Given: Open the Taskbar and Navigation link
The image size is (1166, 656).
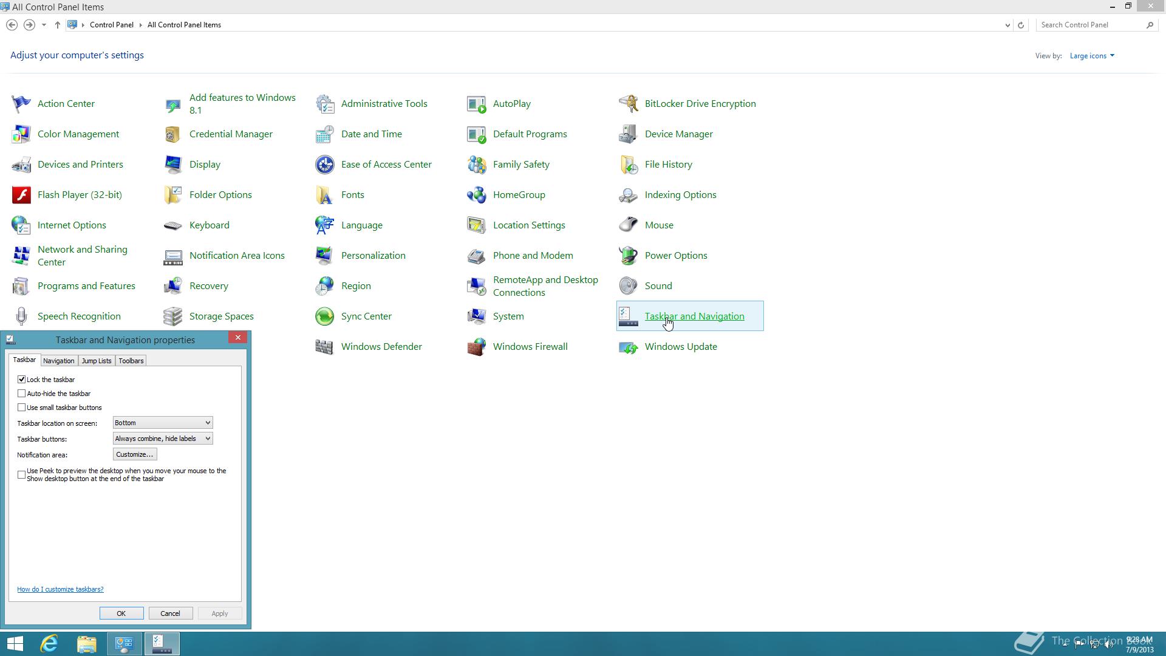Looking at the screenshot, I should [694, 316].
